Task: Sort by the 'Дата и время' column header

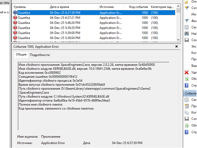Action: click(x=59, y=7)
